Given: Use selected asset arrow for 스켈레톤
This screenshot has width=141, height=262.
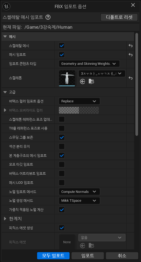Looking at the screenshot, I should [82, 81].
